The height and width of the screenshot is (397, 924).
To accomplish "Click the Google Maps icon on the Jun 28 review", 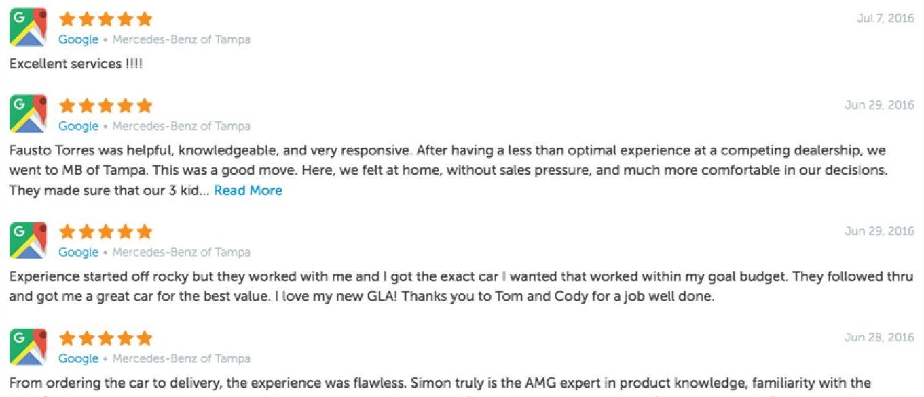I will 28,346.
